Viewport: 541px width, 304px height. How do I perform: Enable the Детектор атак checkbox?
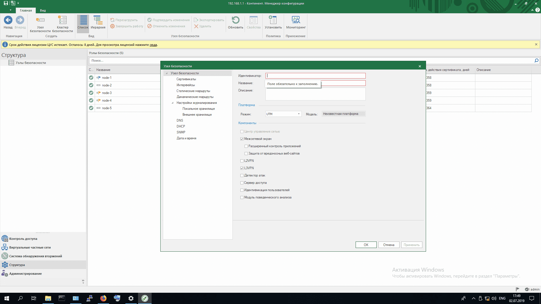[242, 176]
